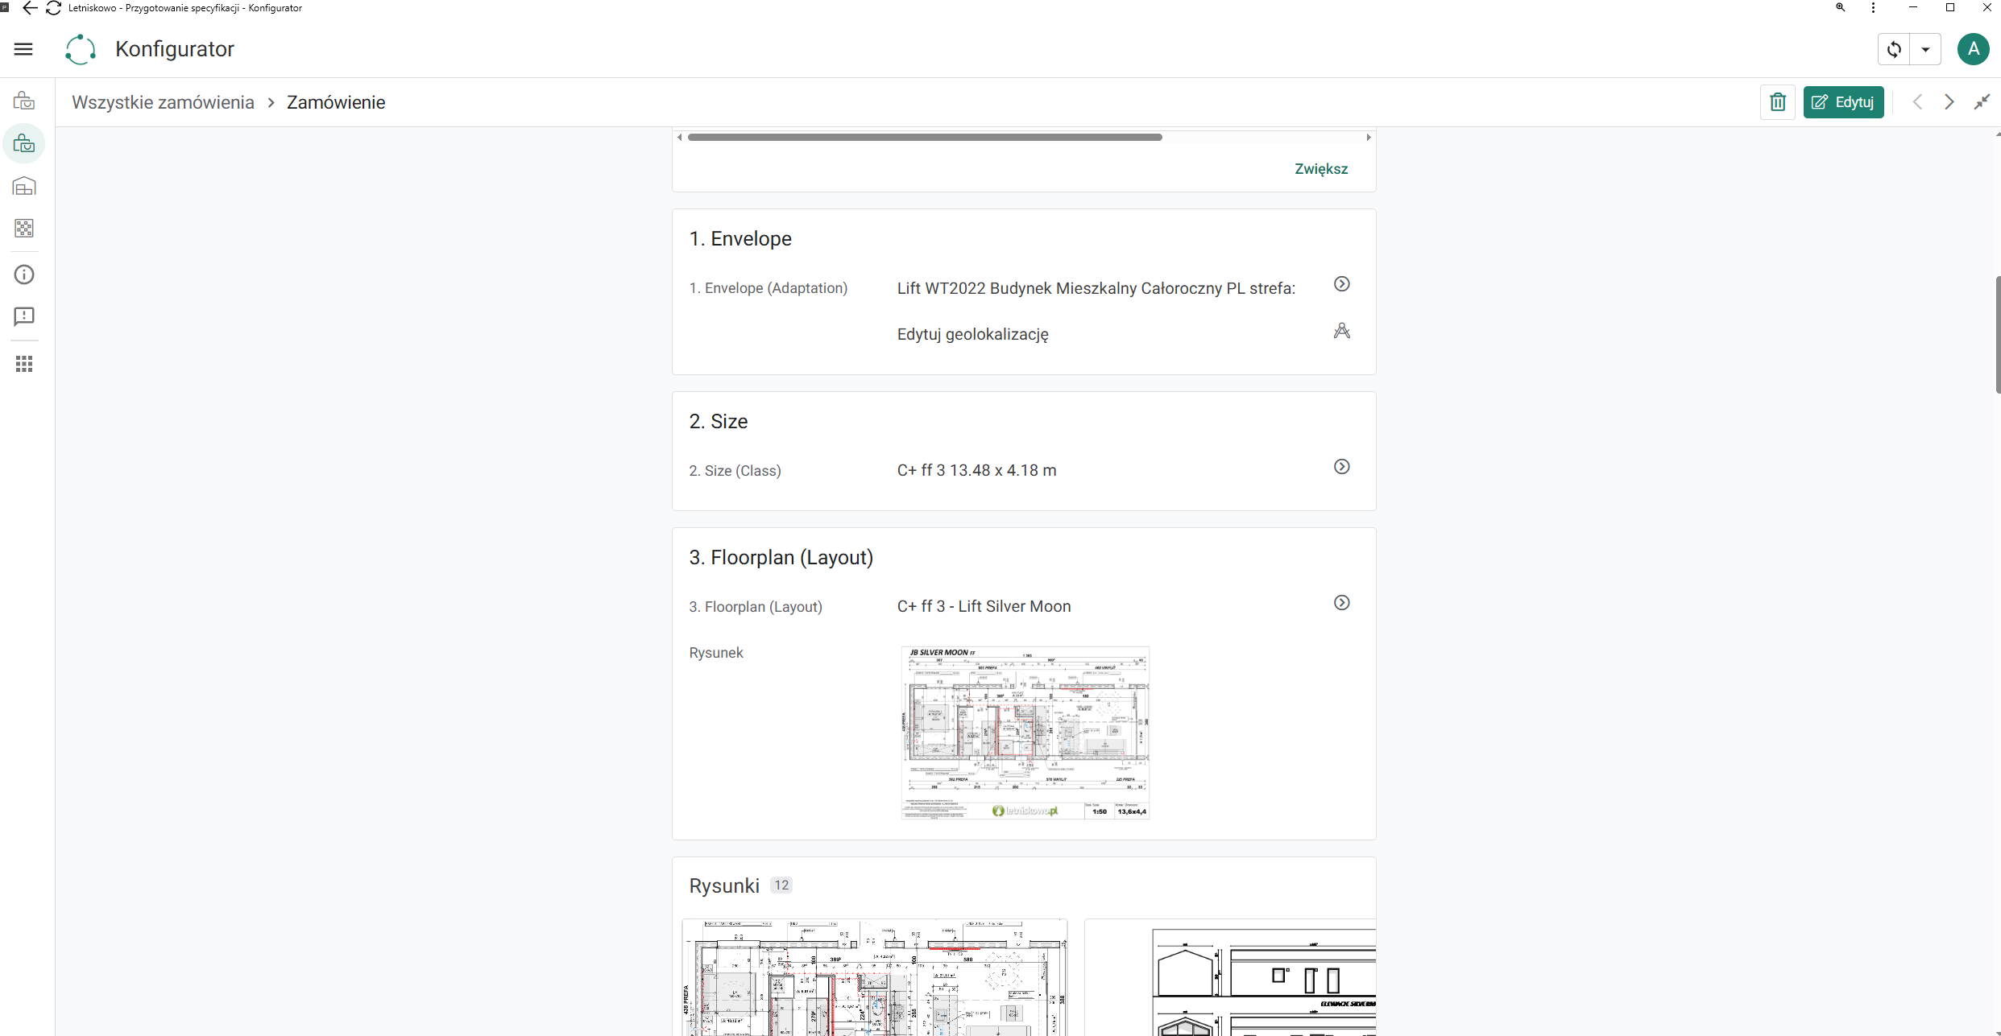Select the active orders sidebar icon
2001x1036 pixels.
click(24, 144)
